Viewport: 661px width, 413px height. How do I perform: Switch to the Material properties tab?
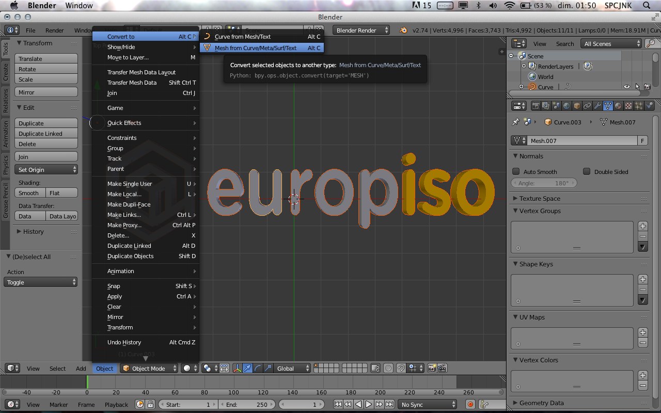618,106
